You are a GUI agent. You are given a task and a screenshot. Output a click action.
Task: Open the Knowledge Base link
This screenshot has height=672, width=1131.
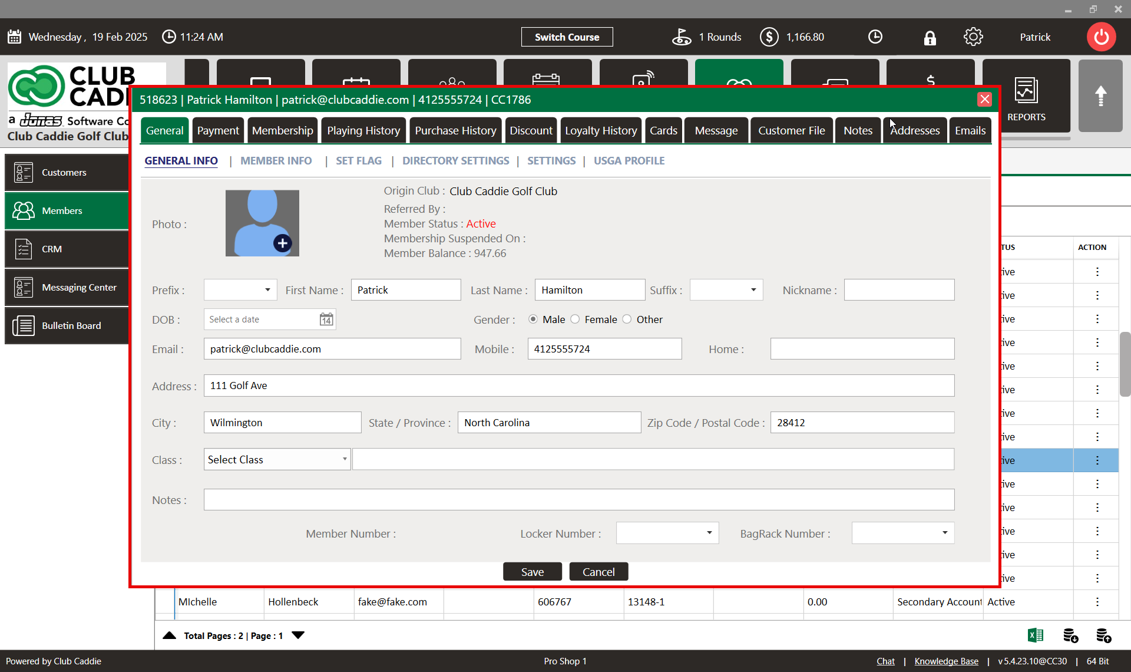pyautogui.click(x=946, y=661)
